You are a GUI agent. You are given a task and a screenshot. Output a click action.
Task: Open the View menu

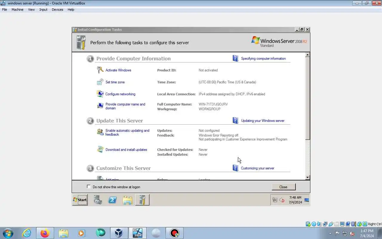click(x=31, y=10)
